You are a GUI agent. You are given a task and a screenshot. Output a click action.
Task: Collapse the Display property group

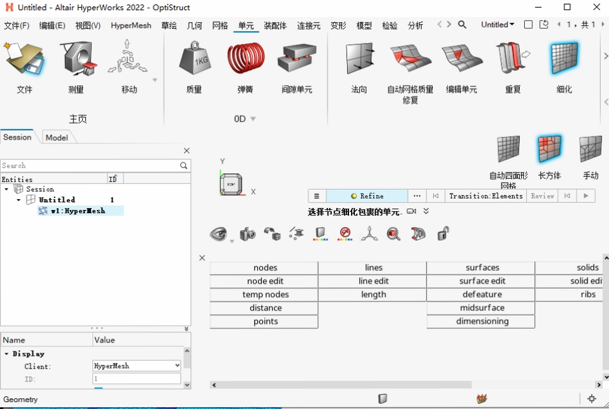pyautogui.click(x=6, y=354)
